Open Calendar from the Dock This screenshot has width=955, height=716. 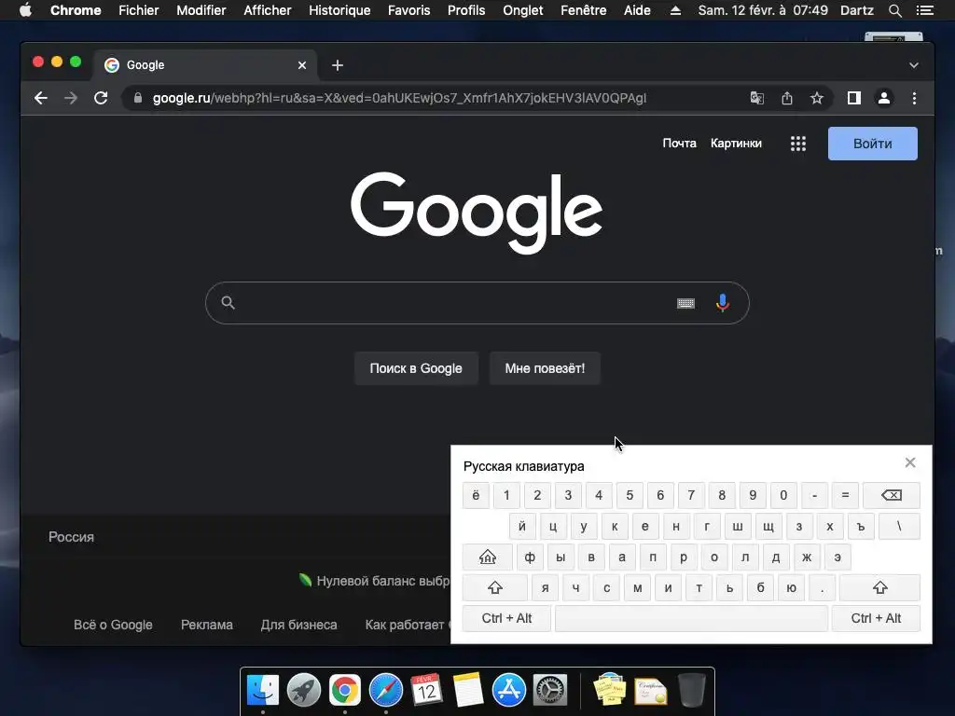pyautogui.click(x=426, y=690)
